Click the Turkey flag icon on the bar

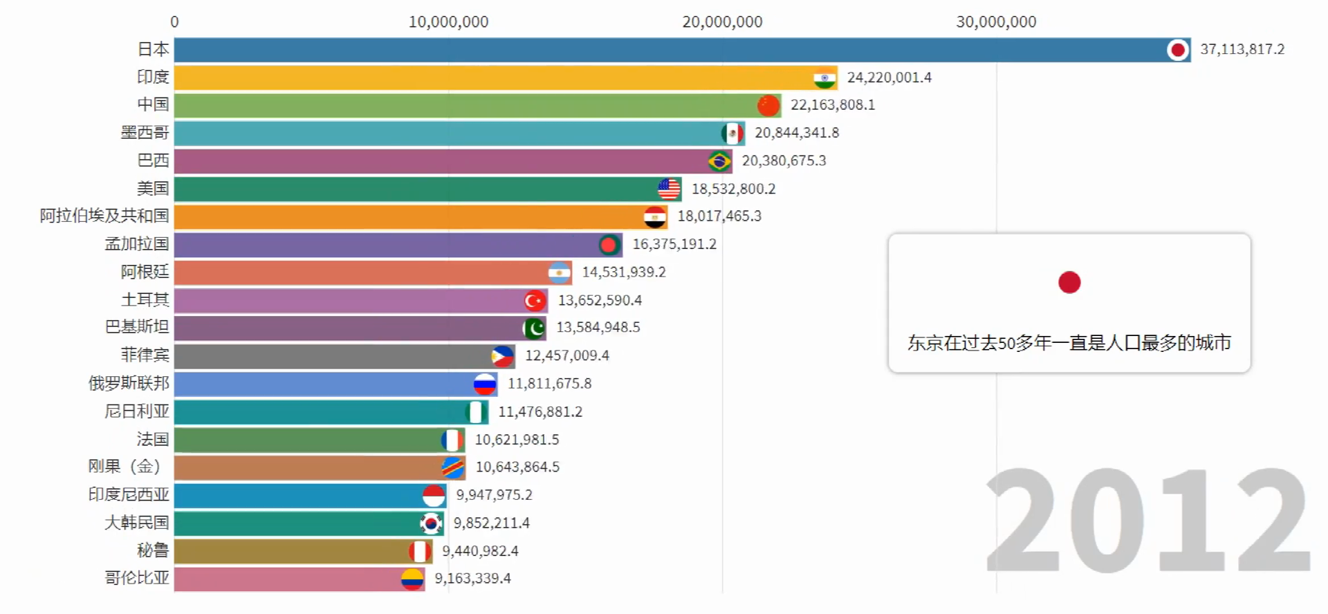pos(535,301)
